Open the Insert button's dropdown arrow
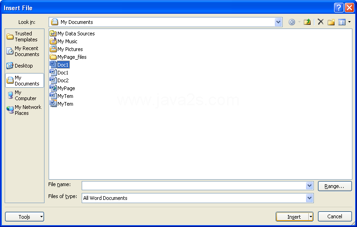357x227 pixels. (x=311, y=217)
